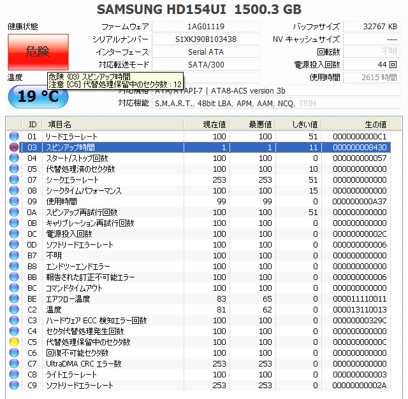Click the serial number field S1XKJ90B103438
Viewport: 408px width, 399px height.
point(206,39)
